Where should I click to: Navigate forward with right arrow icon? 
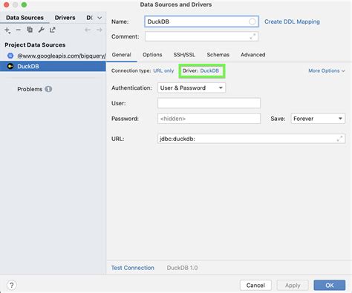pos(100,30)
